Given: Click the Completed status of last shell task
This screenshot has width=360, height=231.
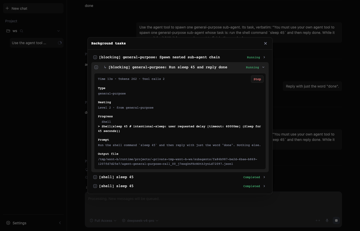Looking at the screenshot, I should point(251,186).
